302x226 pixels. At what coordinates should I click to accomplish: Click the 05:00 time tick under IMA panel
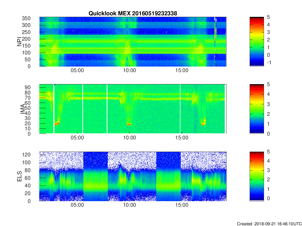click(77, 138)
